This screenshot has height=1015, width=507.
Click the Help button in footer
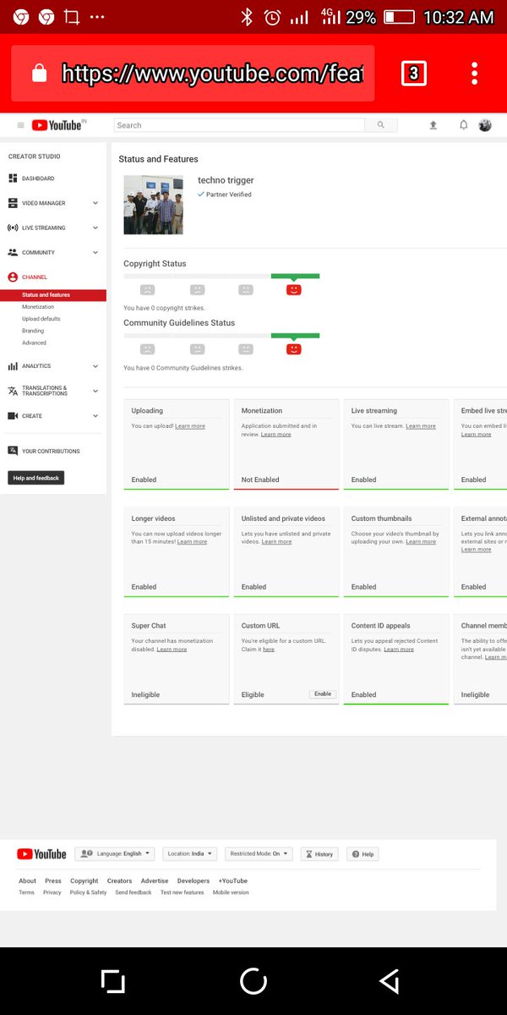click(363, 854)
